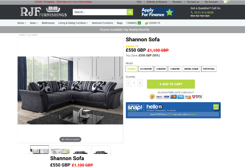
Task: Open the Mattresses menu item
Action: [x=48, y=23]
